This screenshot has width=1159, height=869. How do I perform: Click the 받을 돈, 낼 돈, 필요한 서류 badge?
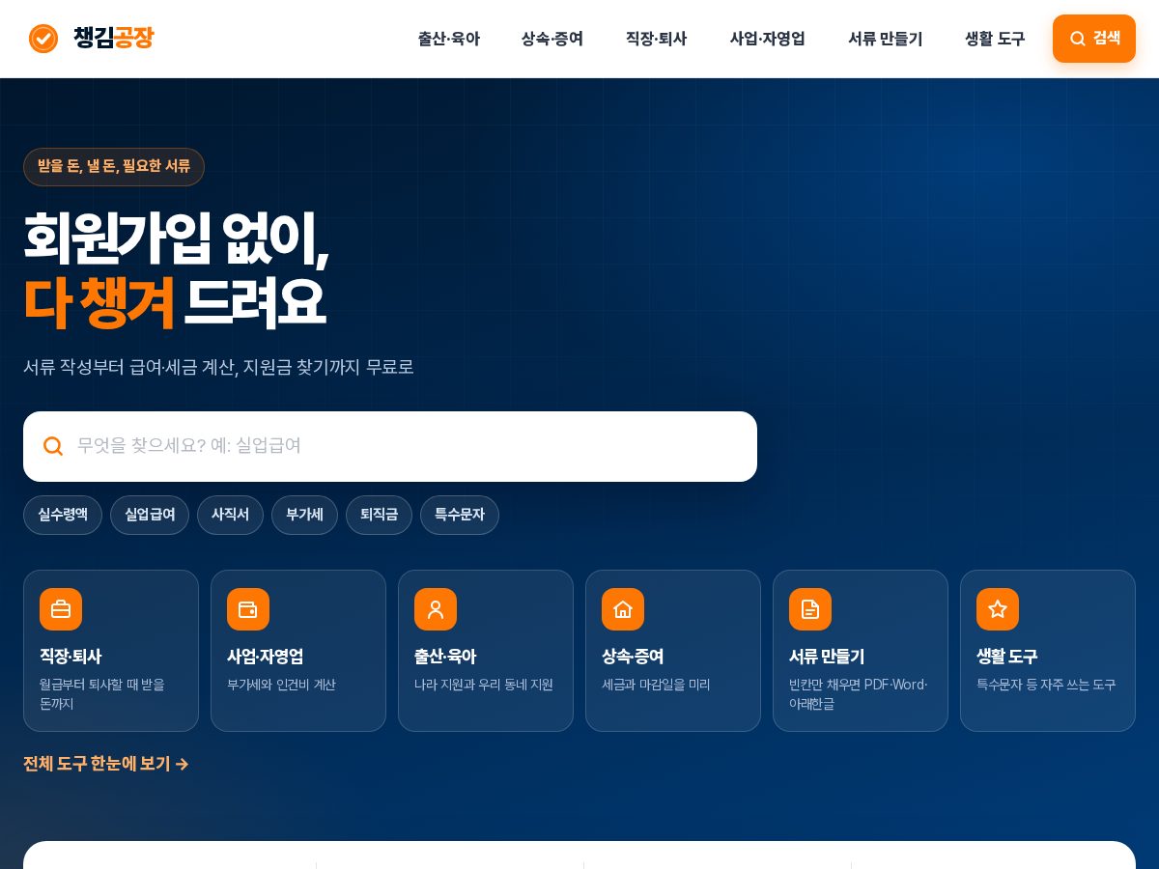(x=114, y=166)
